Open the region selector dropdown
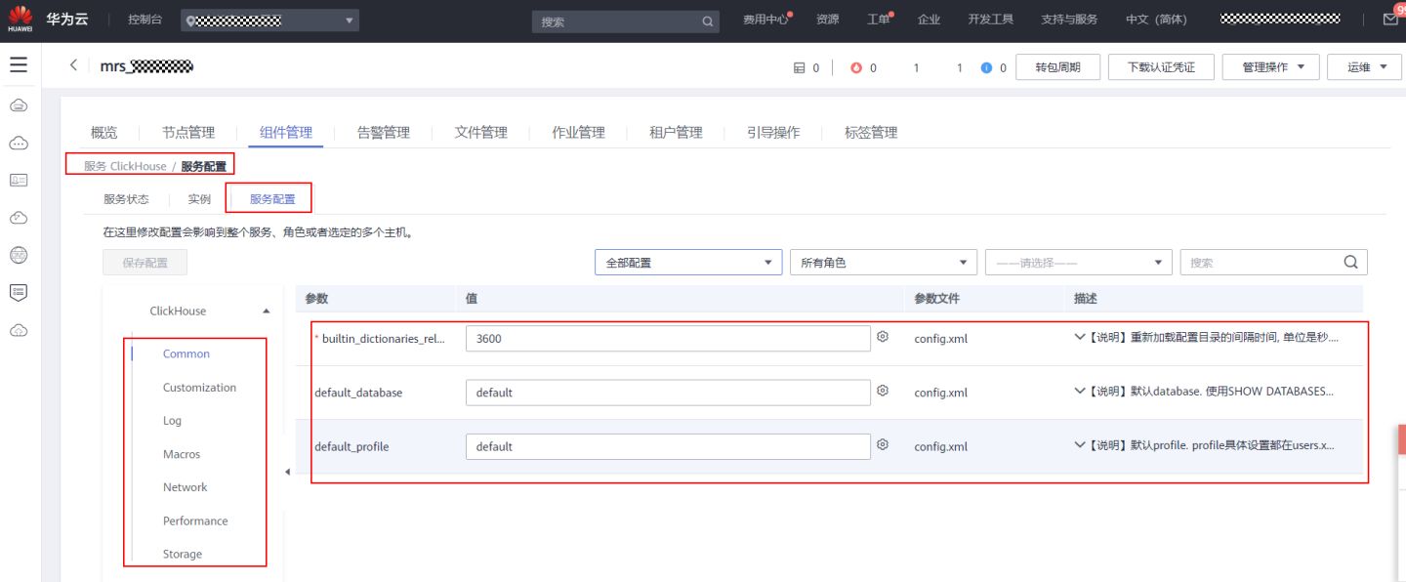1406x582 pixels. 270,21
